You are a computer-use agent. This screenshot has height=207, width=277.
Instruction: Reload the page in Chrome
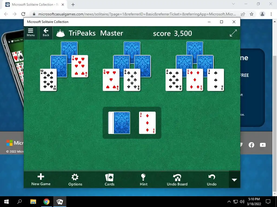[x=23, y=14]
